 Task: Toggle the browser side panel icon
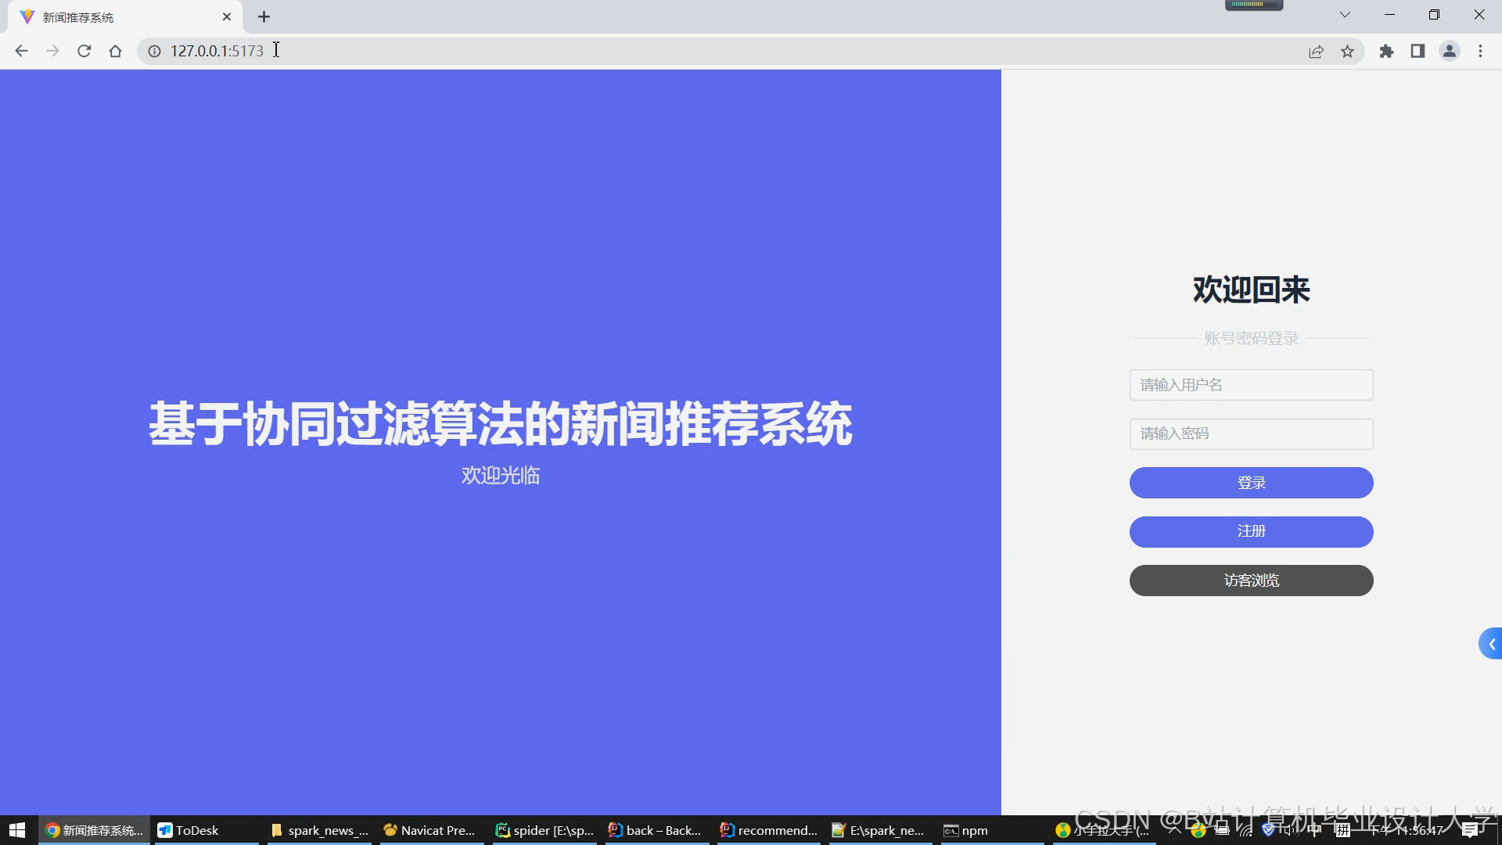click(x=1418, y=52)
